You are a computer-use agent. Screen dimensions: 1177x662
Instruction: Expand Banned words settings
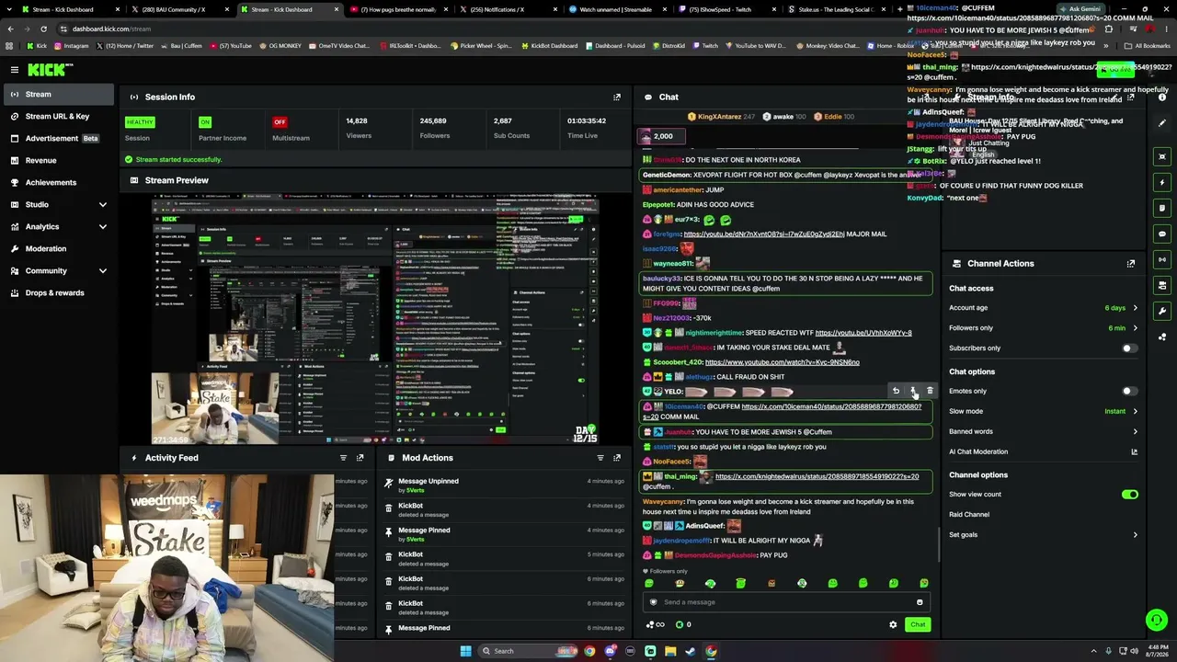click(x=1043, y=431)
